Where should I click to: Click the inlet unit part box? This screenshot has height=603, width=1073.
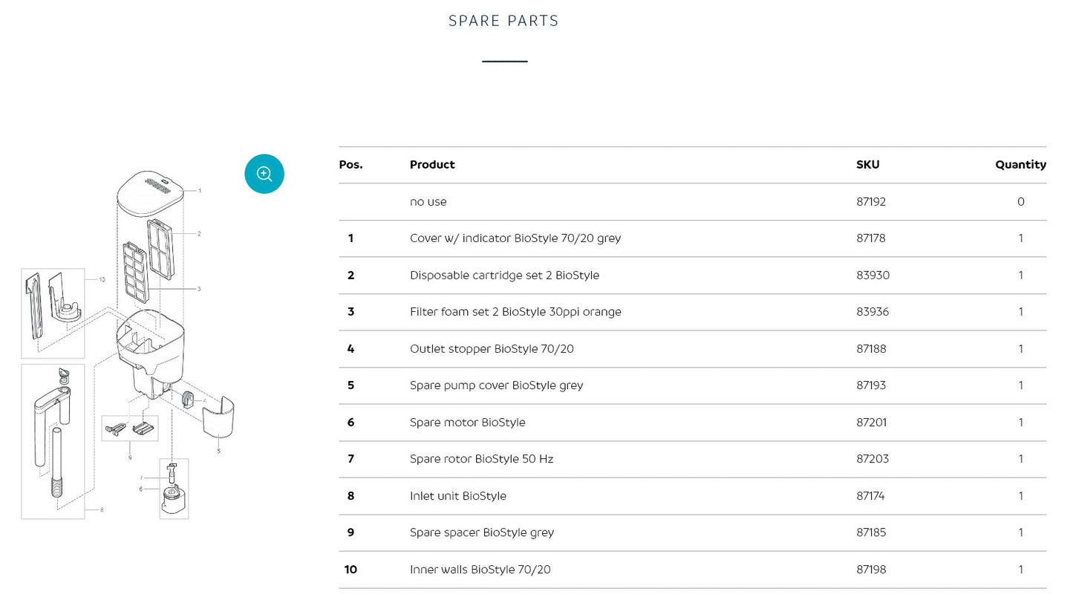[x=53, y=441]
